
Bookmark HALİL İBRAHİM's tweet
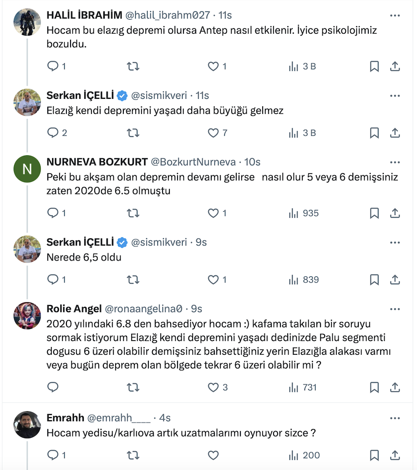click(x=374, y=66)
